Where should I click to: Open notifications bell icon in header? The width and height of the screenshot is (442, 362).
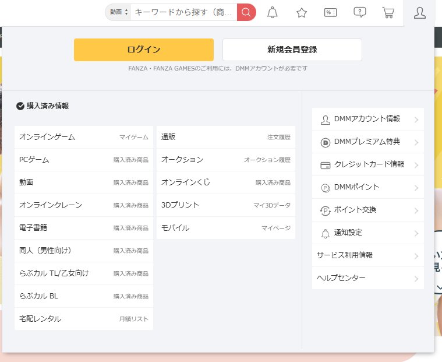pos(273,12)
